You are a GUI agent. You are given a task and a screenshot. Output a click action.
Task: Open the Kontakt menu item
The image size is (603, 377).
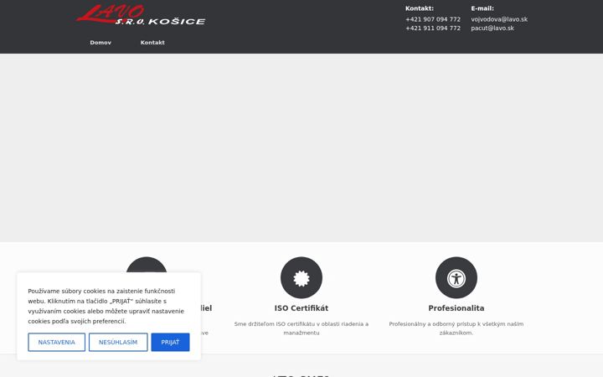(152, 43)
